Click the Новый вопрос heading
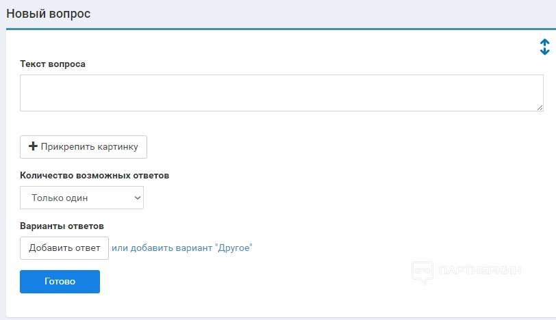This screenshot has width=556, height=320. pyautogui.click(x=49, y=13)
